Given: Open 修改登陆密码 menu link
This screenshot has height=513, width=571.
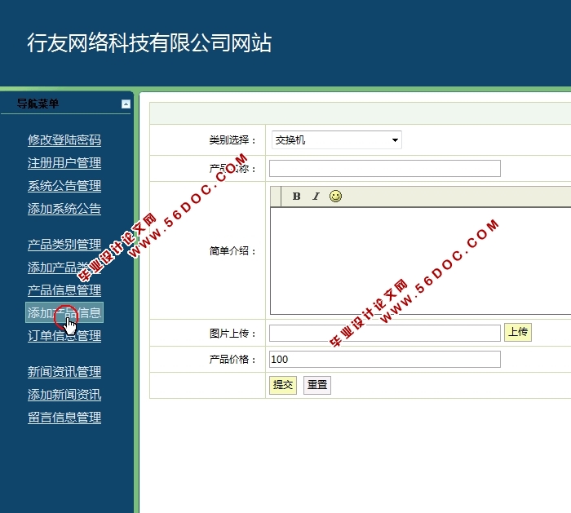Looking at the screenshot, I should tap(64, 140).
